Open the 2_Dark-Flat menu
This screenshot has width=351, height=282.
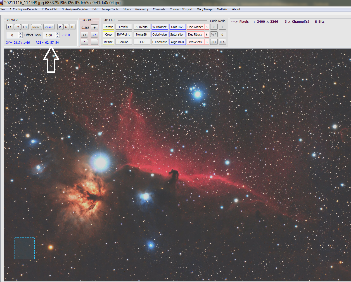[50, 9]
